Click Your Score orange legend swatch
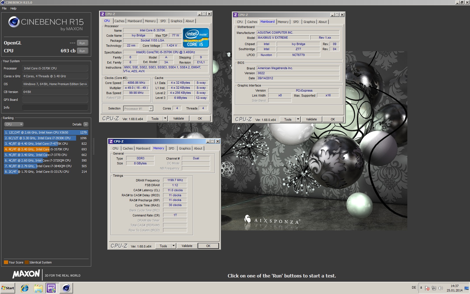This screenshot has width=470, height=294. (x=6, y=262)
